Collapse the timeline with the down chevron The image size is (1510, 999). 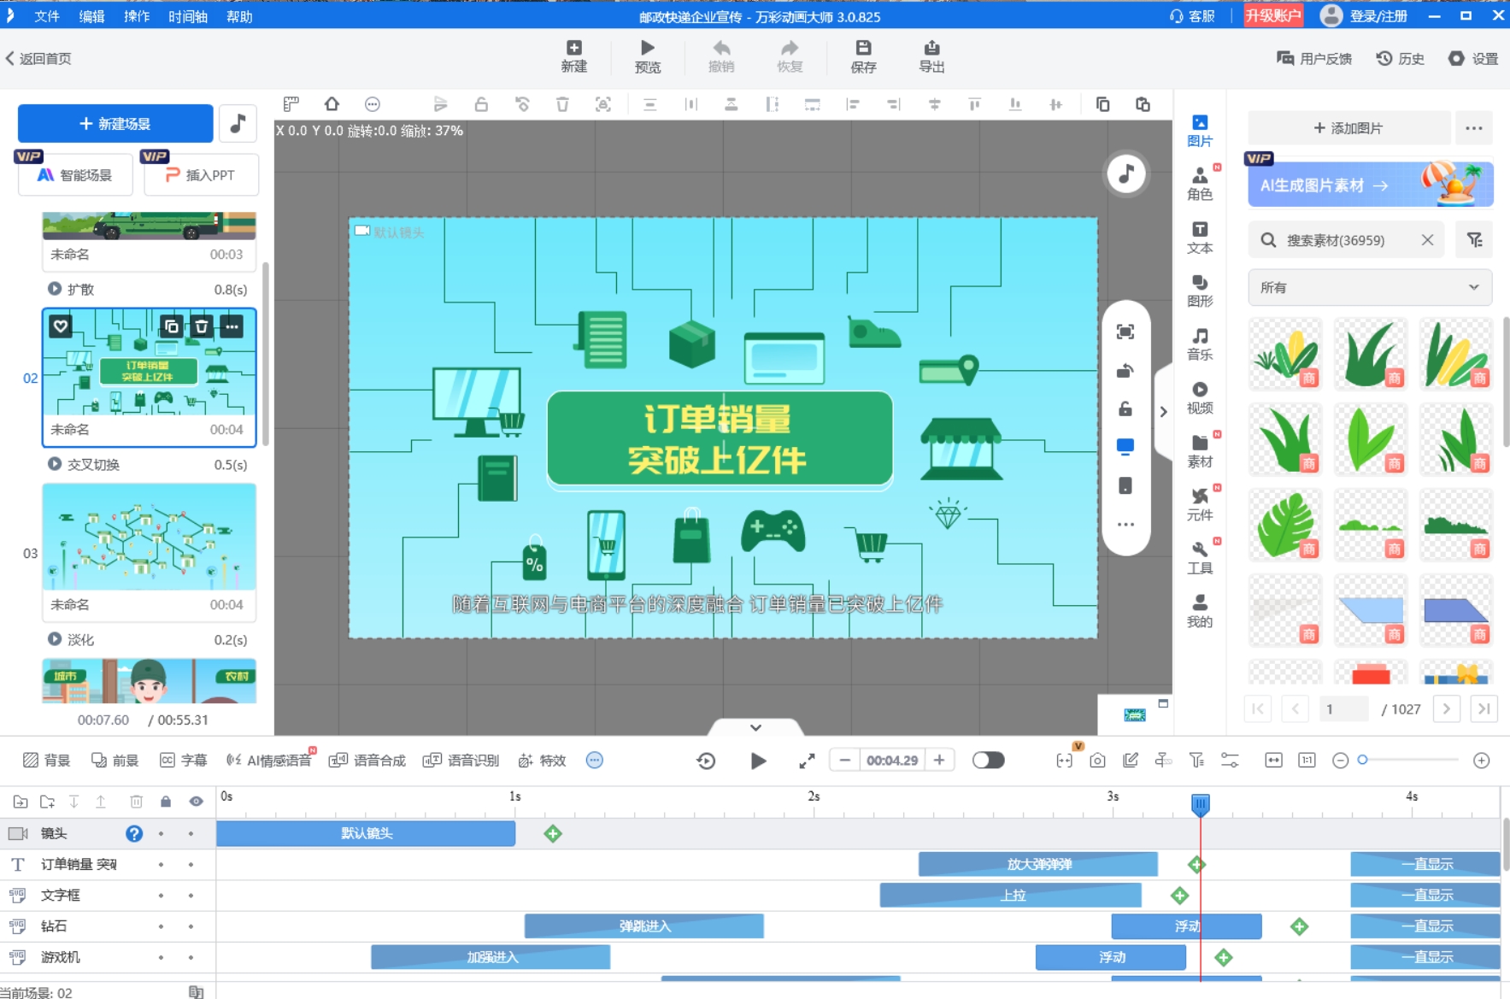[x=755, y=727]
